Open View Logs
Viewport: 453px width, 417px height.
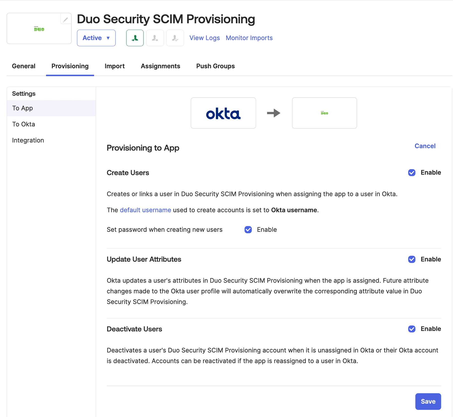click(x=204, y=38)
